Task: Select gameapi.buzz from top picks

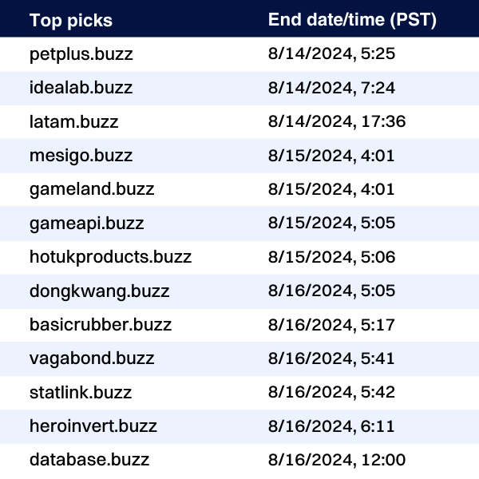Action: pyautogui.click(x=88, y=224)
